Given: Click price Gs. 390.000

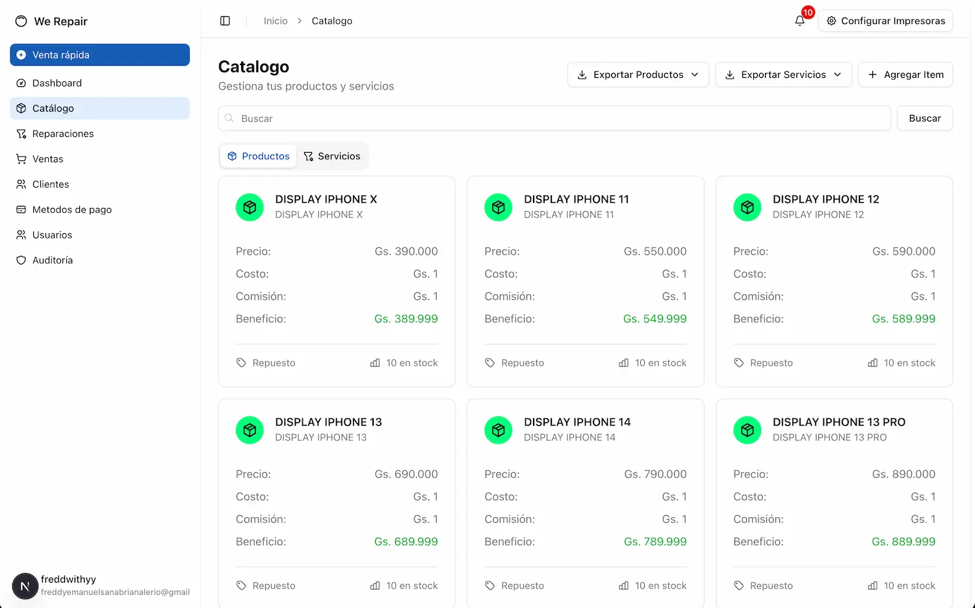Looking at the screenshot, I should pos(406,251).
